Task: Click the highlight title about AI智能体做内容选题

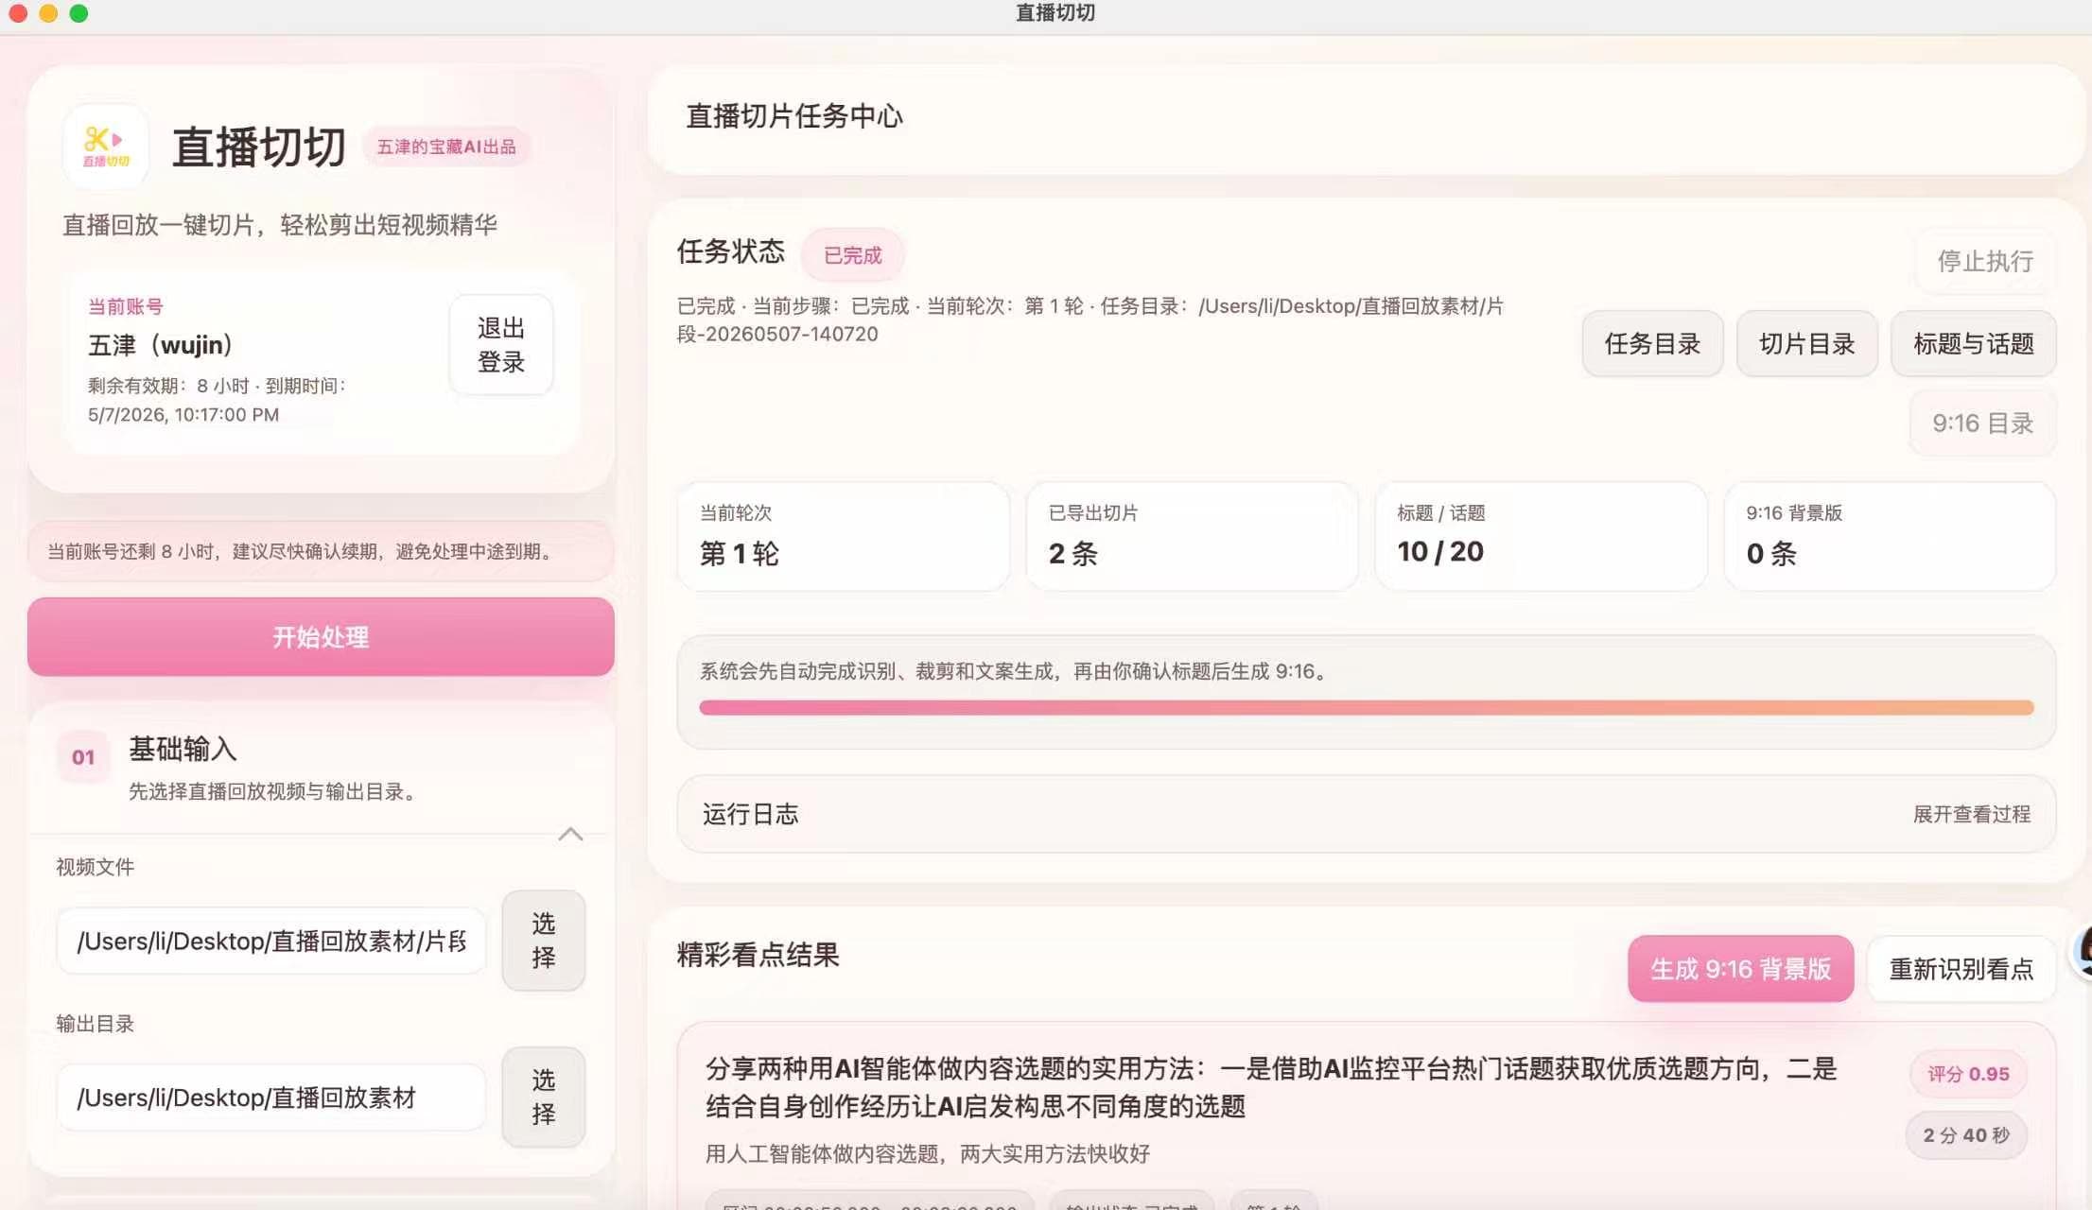Action: [x=1271, y=1087]
